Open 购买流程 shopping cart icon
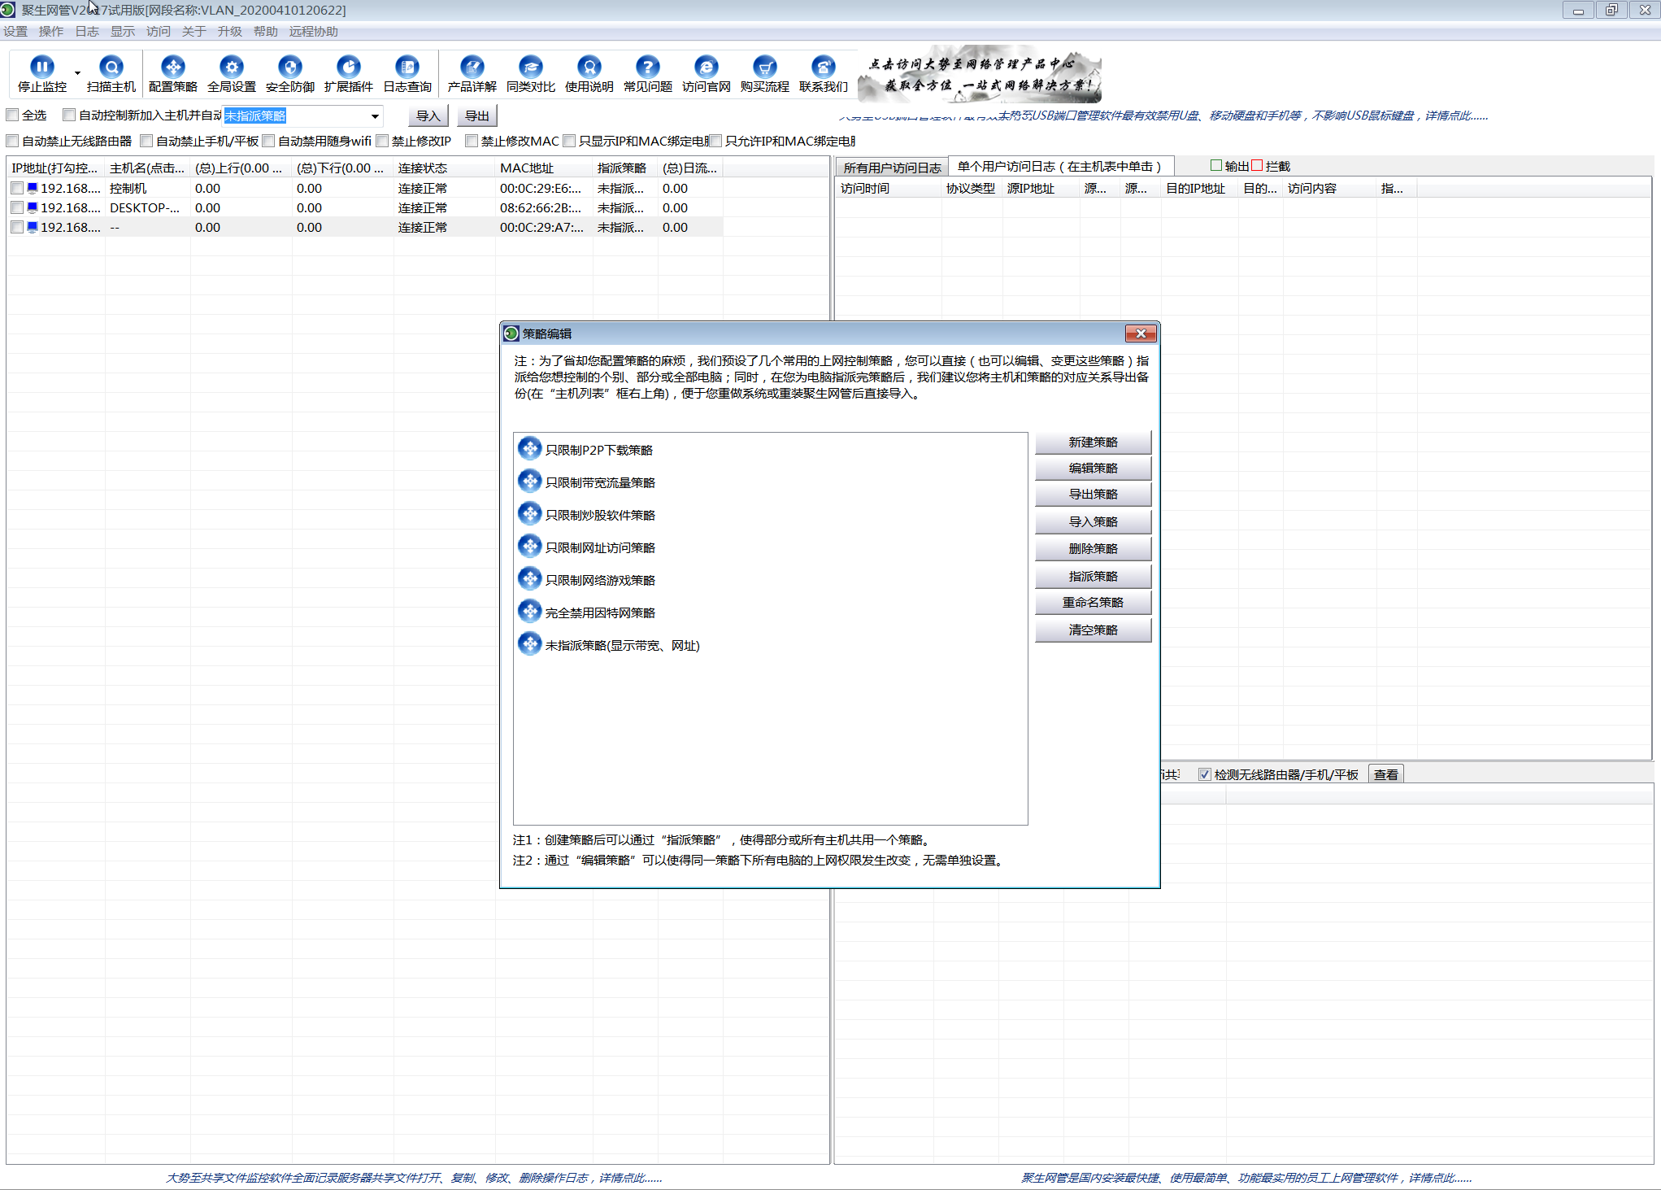 pos(764,67)
